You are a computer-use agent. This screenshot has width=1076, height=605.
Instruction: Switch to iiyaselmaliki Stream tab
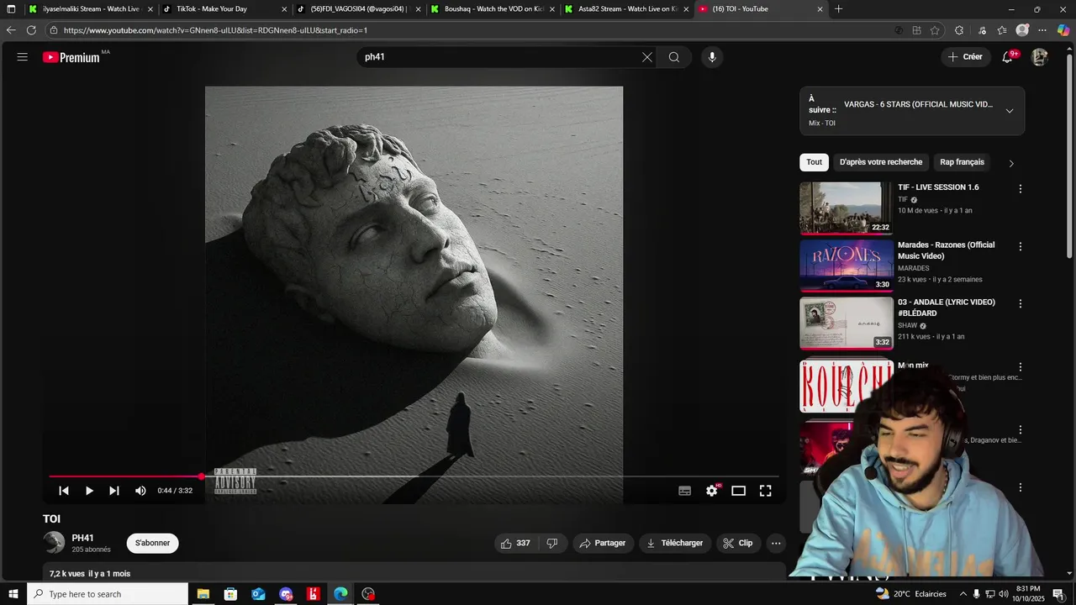[90, 9]
